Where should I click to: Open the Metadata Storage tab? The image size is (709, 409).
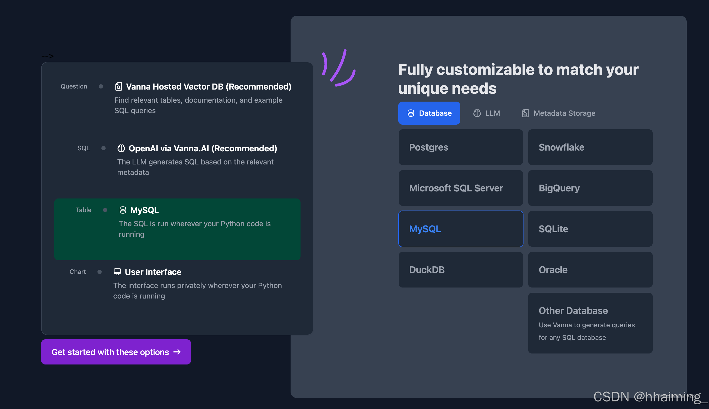(558, 113)
